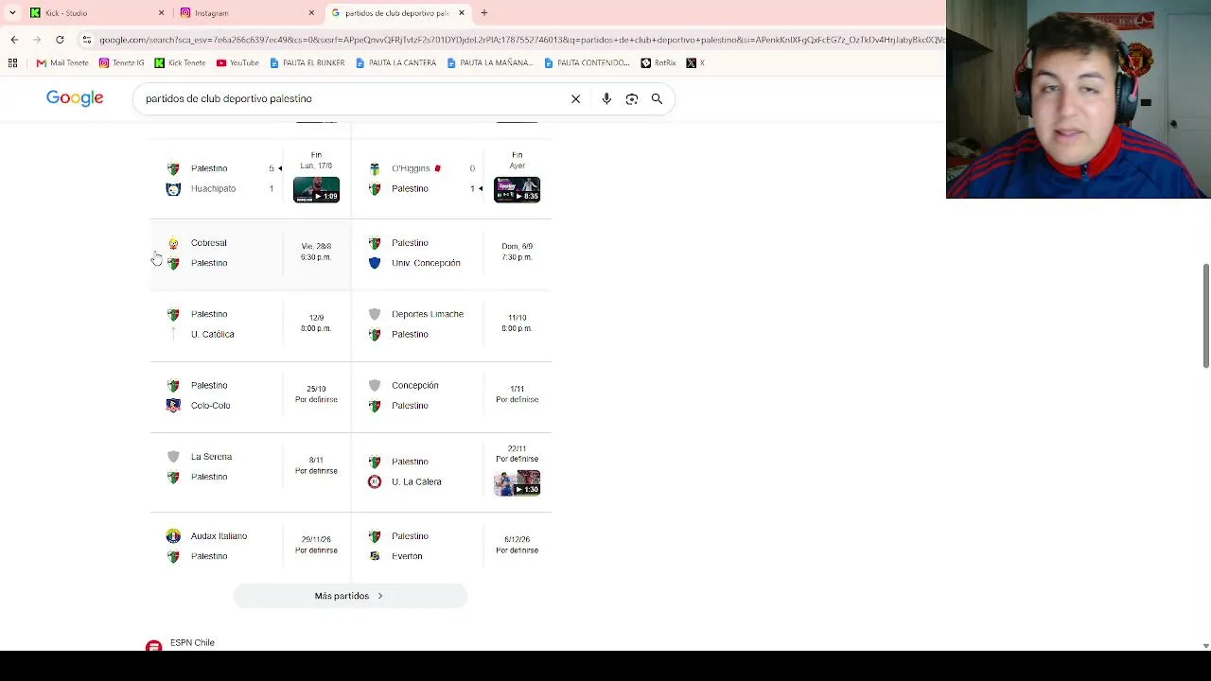The width and height of the screenshot is (1211, 681).
Task: Open the PAUTA LA MAÑANA bookmark
Action: 490,63
